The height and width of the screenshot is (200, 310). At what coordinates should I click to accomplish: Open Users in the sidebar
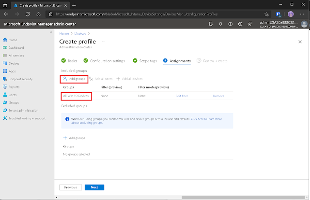10,95
